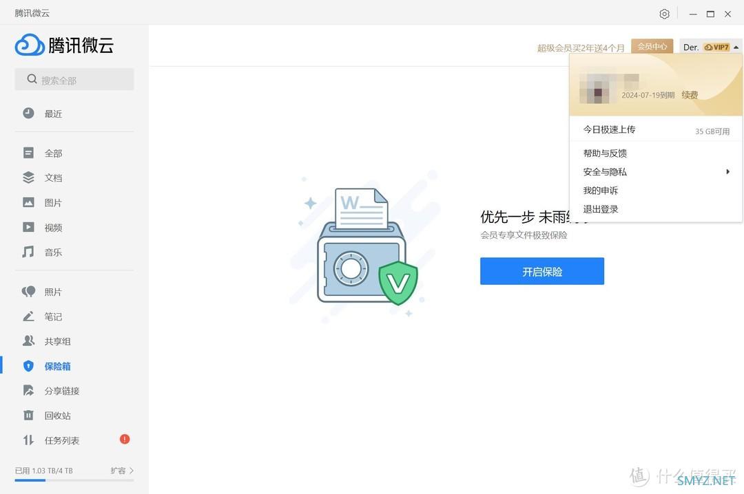Open the 共享组 people icon
744x494 pixels.
coord(28,341)
